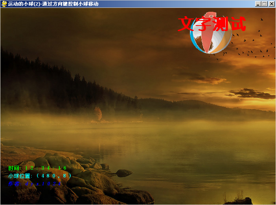Click the cyan 小球位置 coordinates text
Image resolution: width=276 pixels, height=205 pixels.
coord(40,176)
